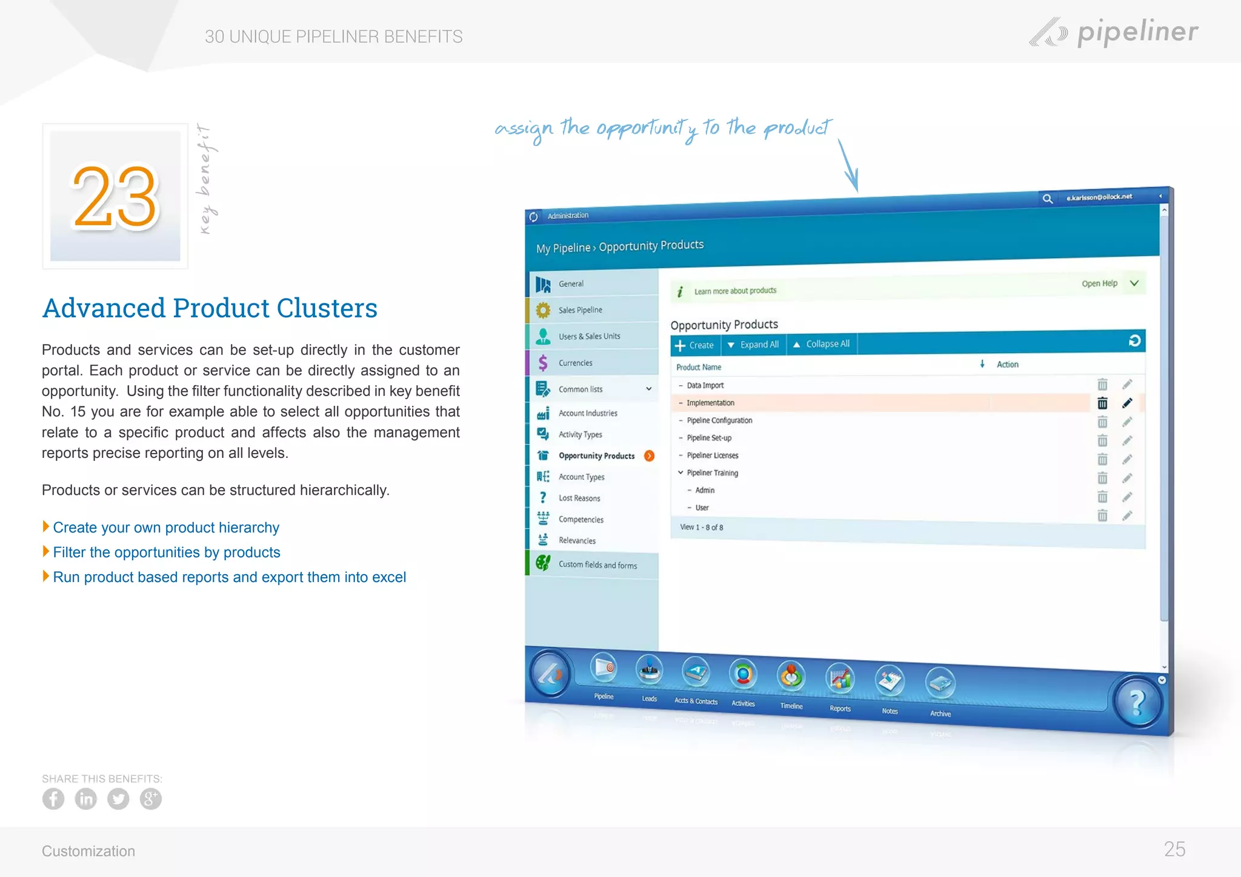Edit the Pipeliner Training product
The width and height of the screenshot is (1241, 877).
1127,478
